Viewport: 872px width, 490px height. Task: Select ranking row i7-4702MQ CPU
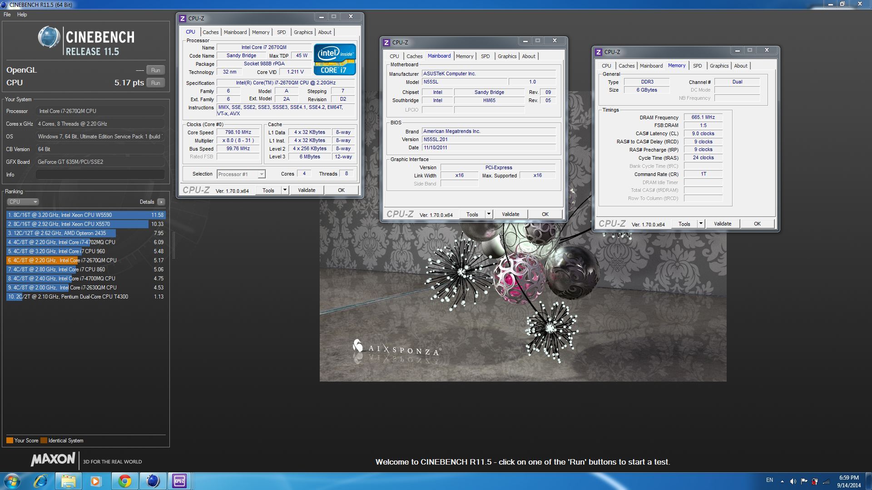pos(86,242)
